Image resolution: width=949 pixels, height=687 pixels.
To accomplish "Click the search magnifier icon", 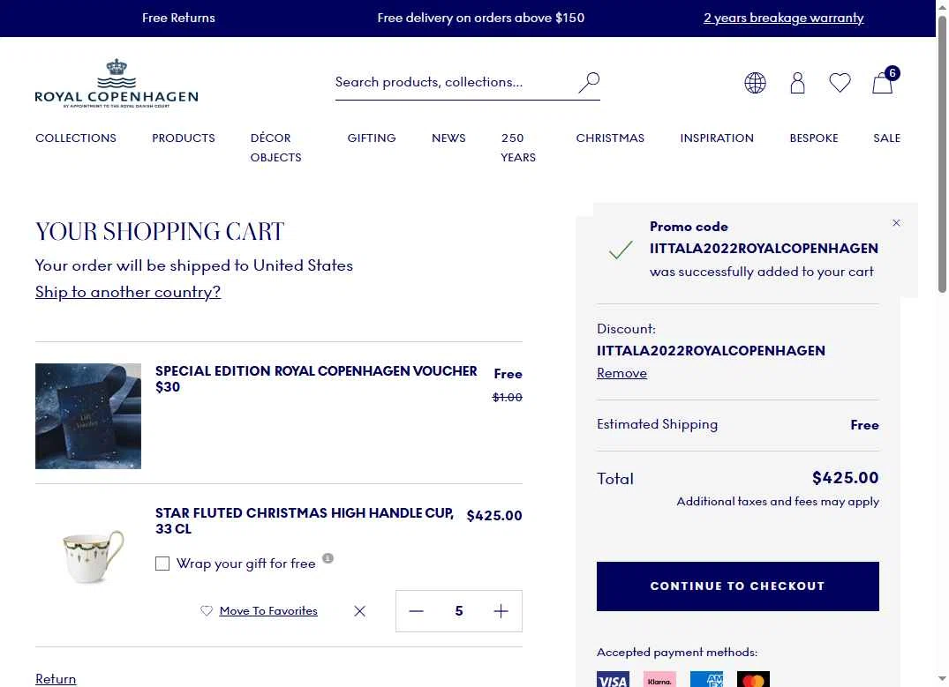I will [x=589, y=82].
